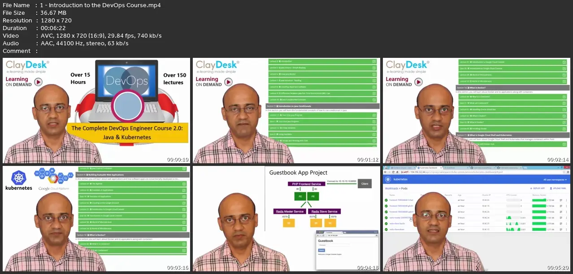The width and height of the screenshot is (573, 274).
Task: Select the resolution value 1280 x 720
Action: click(56, 21)
